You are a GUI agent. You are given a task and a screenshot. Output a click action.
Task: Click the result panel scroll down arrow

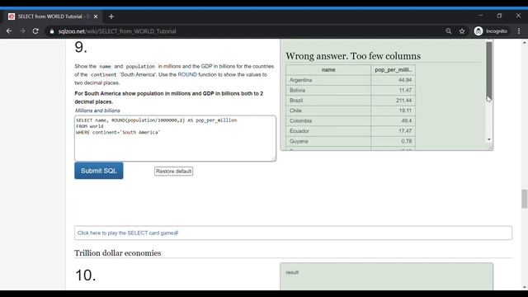coord(489,139)
